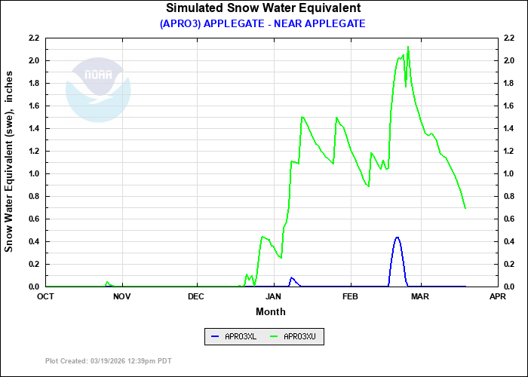Select the APR tick on x-axis
528x377 pixels.
pyautogui.click(x=496, y=296)
